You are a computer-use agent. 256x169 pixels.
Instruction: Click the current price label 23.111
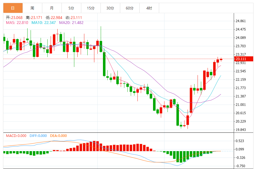(x=244, y=59)
